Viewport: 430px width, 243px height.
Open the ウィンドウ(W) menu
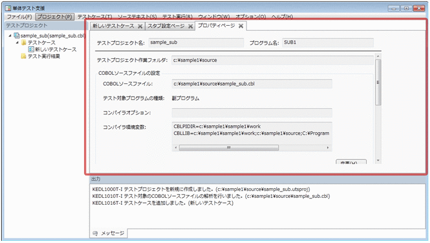click(x=214, y=17)
